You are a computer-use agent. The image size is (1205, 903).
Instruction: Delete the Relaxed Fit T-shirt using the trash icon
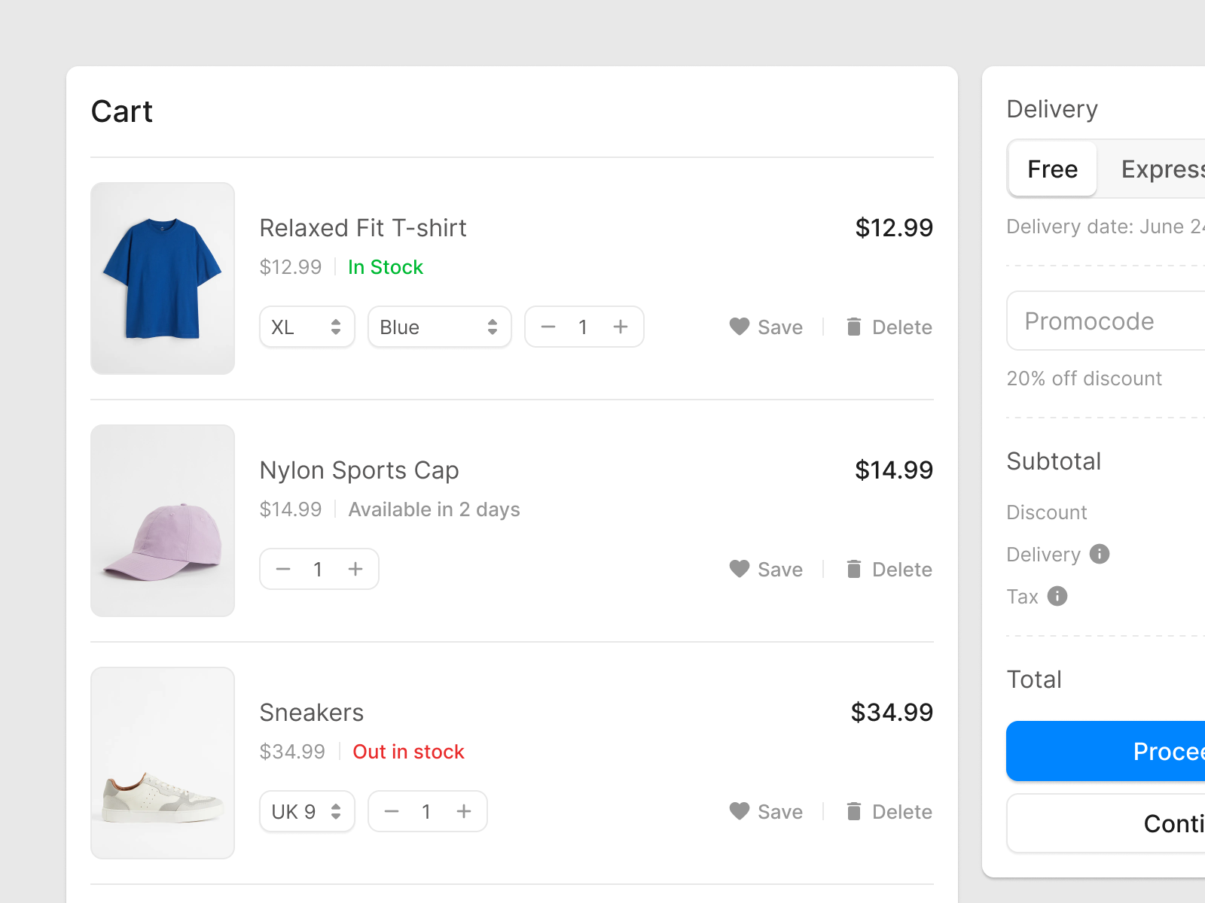click(x=853, y=327)
